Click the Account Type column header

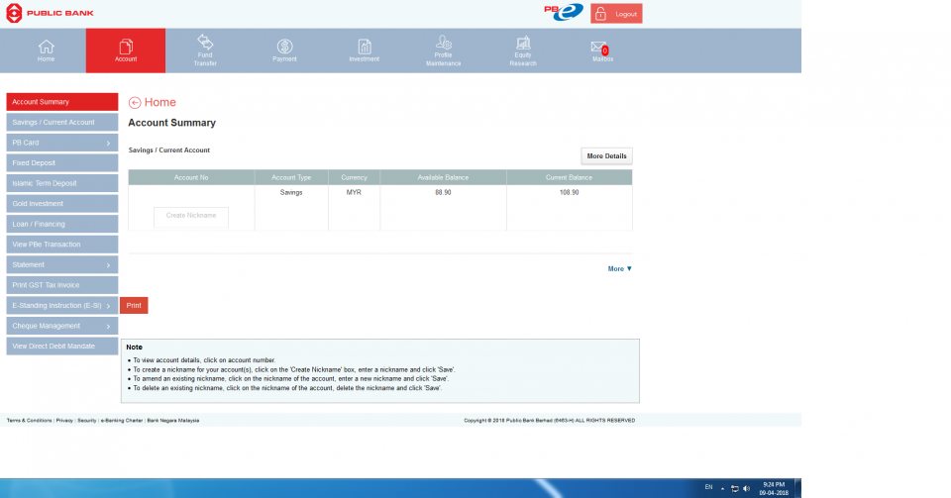[x=291, y=177]
